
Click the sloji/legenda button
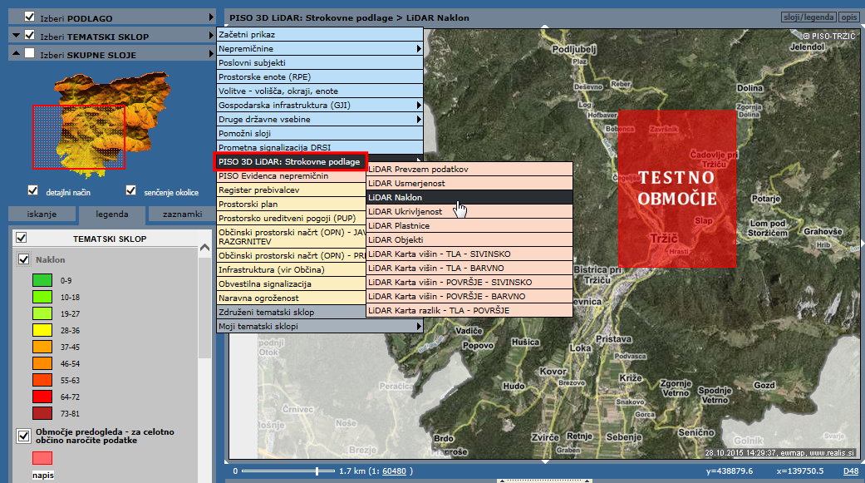coord(808,17)
